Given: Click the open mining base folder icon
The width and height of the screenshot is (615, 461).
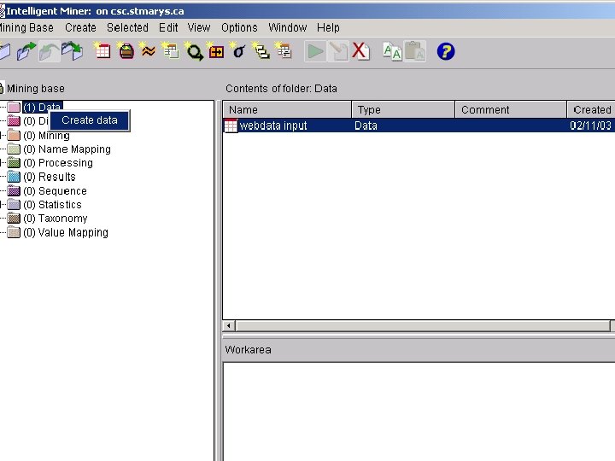Looking at the screenshot, I should (x=26, y=51).
